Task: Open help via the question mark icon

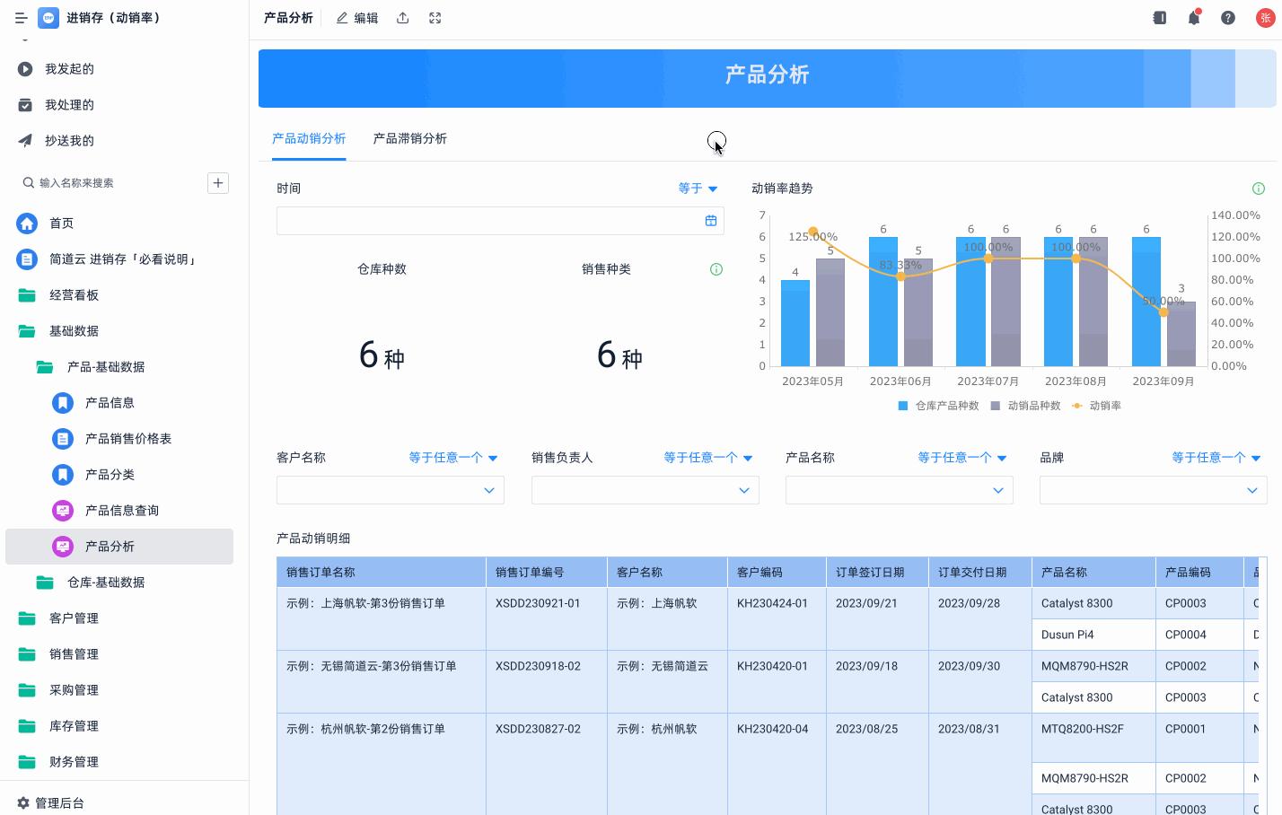Action: click(x=1228, y=17)
